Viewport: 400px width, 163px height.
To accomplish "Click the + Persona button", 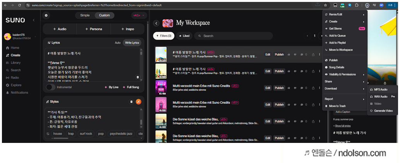I will coord(94,29).
